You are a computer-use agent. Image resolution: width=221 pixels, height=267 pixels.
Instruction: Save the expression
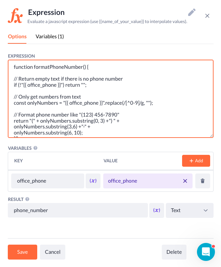22,252
